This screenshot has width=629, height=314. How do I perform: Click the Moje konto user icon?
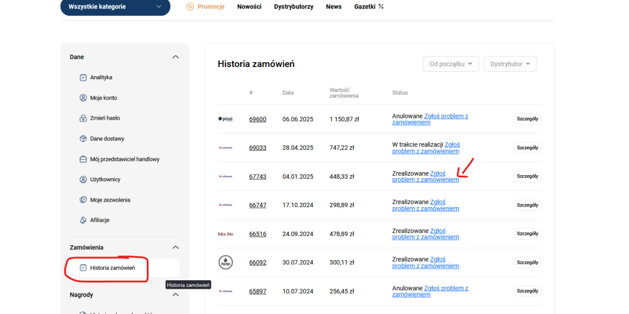click(x=83, y=98)
